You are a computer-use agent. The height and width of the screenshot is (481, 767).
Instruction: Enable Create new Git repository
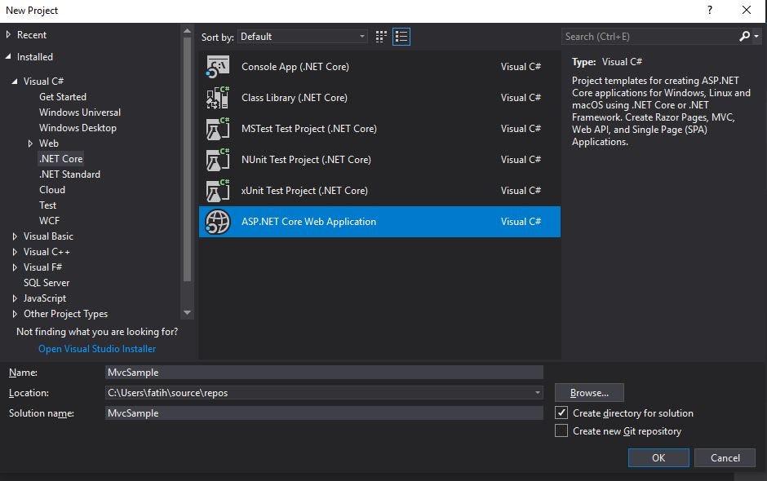tap(561, 430)
